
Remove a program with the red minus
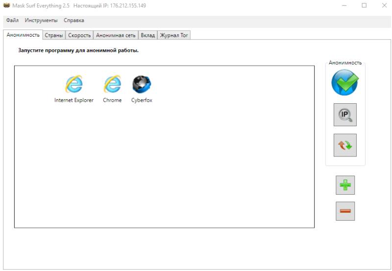pyautogui.click(x=345, y=211)
